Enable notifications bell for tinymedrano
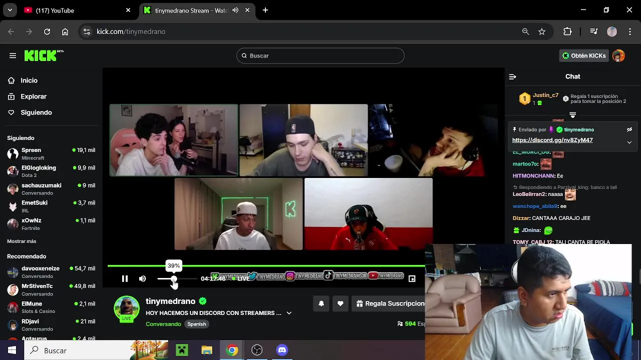Screen dimensions: 641x360 [322, 303]
